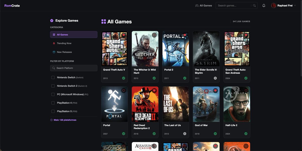Click green check on Red Dead Redemption 2
302x151 pixels.
pos(154,134)
